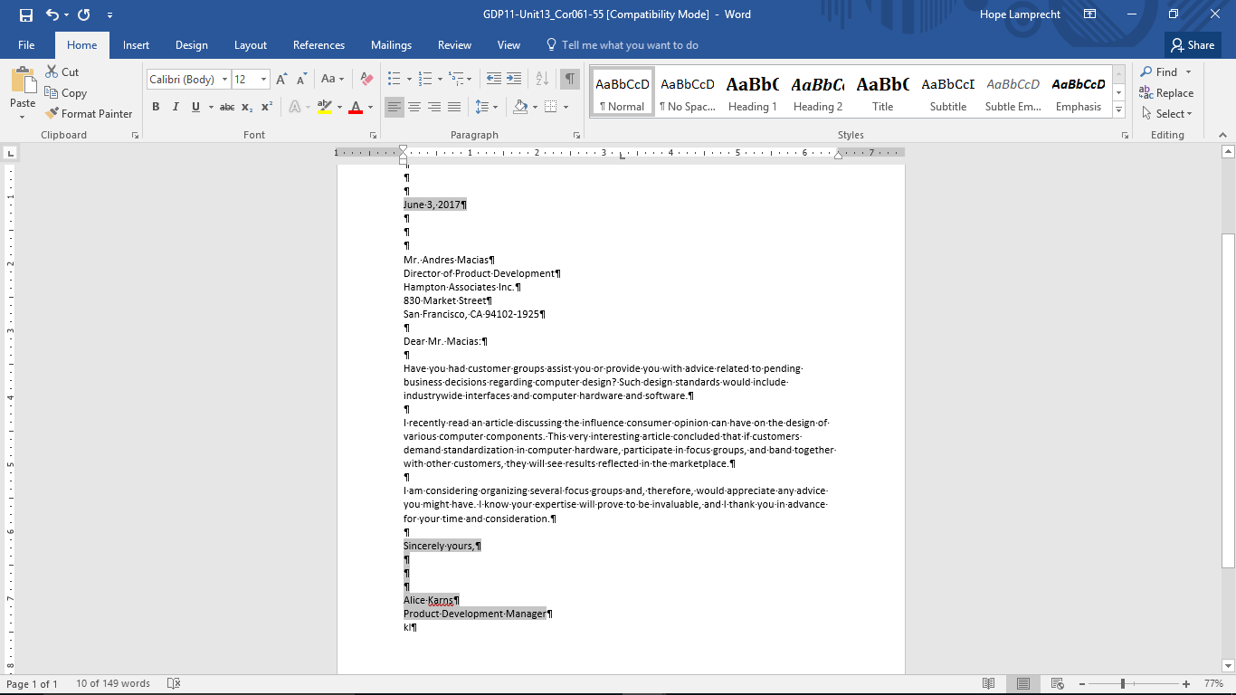Select the subscript formatting icon

247,107
